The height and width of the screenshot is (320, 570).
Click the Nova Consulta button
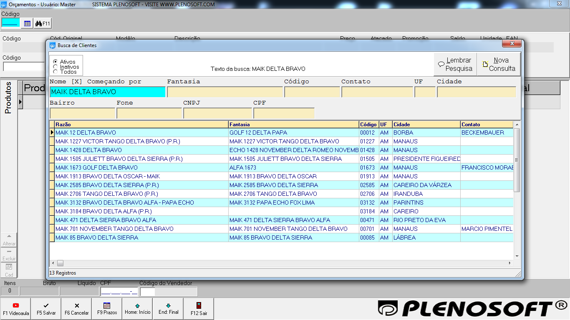click(x=499, y=64)
